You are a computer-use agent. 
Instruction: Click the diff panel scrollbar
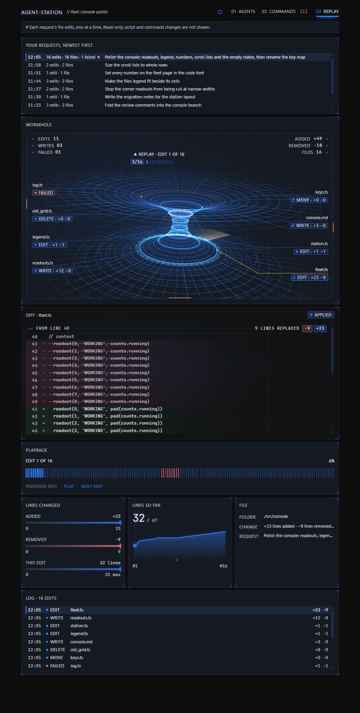click(x=332, y=350)
